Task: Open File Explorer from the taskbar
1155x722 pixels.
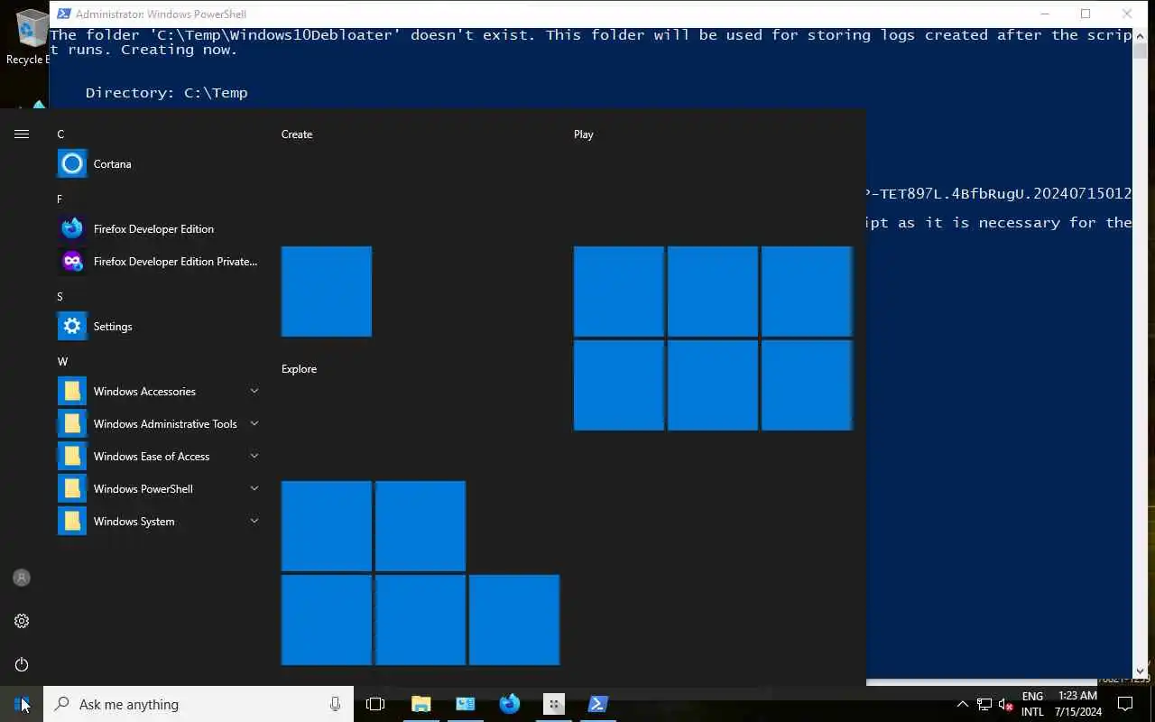Action: (420, 704)
